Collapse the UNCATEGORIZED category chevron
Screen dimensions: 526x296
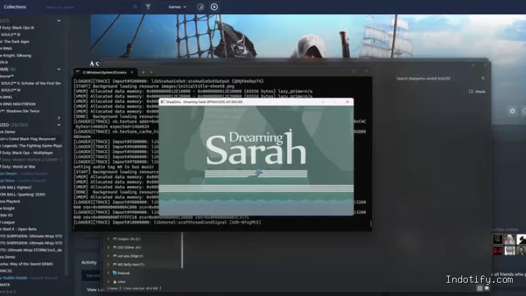pos(59,125)
